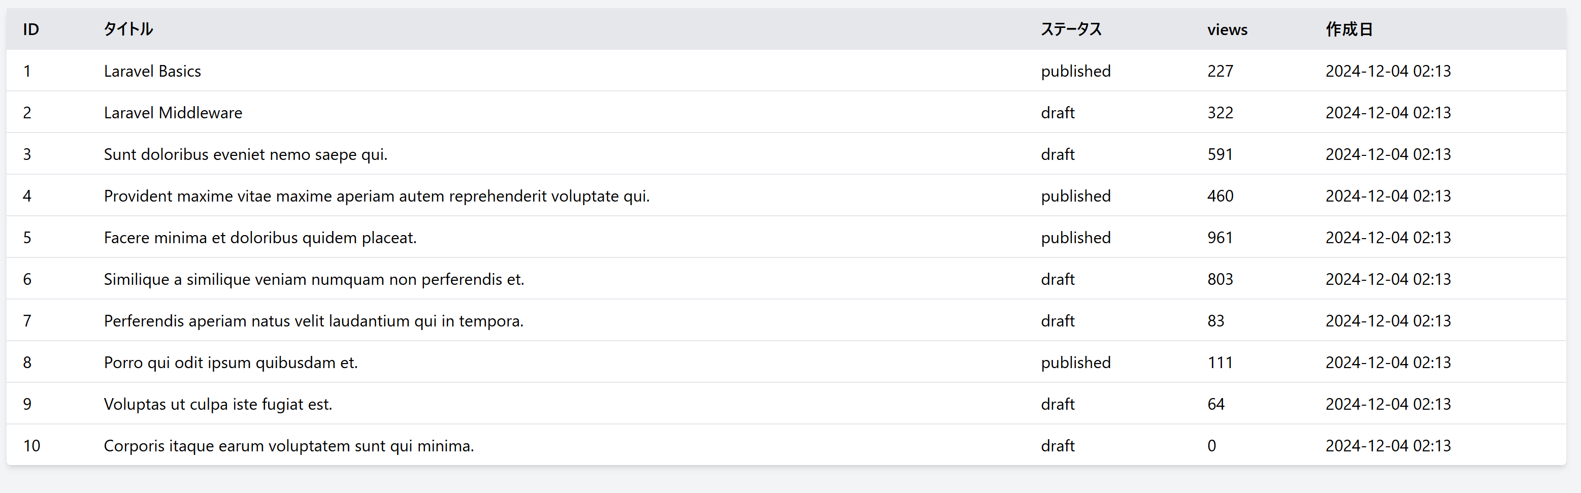
Task: Click the Similique a similique veniam title
Action: [314, 279]
